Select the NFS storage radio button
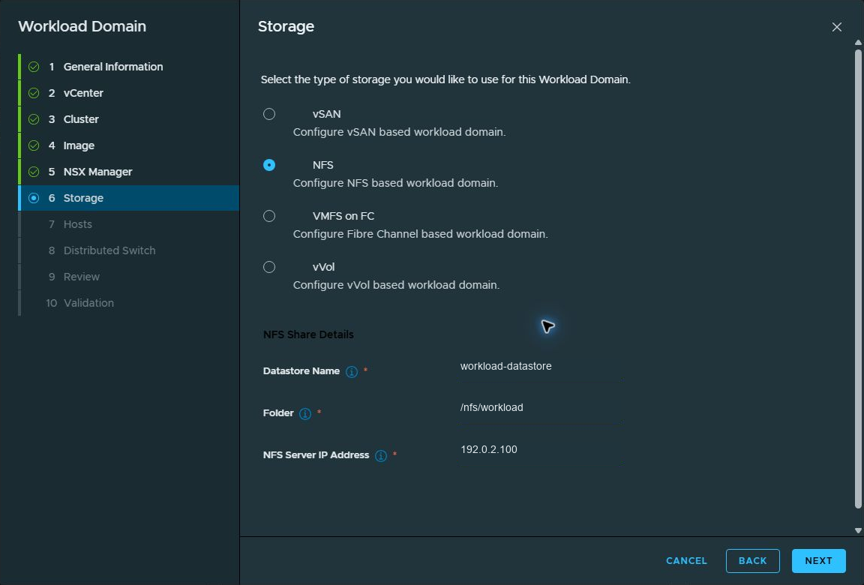Viewport: 864px width, 585px height. pyautogui.click(x=269, y=165)
